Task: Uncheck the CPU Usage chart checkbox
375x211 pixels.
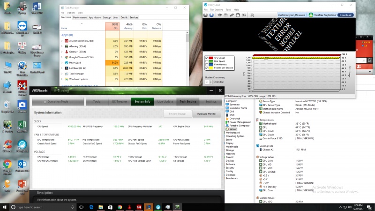Action: [207, 58]
